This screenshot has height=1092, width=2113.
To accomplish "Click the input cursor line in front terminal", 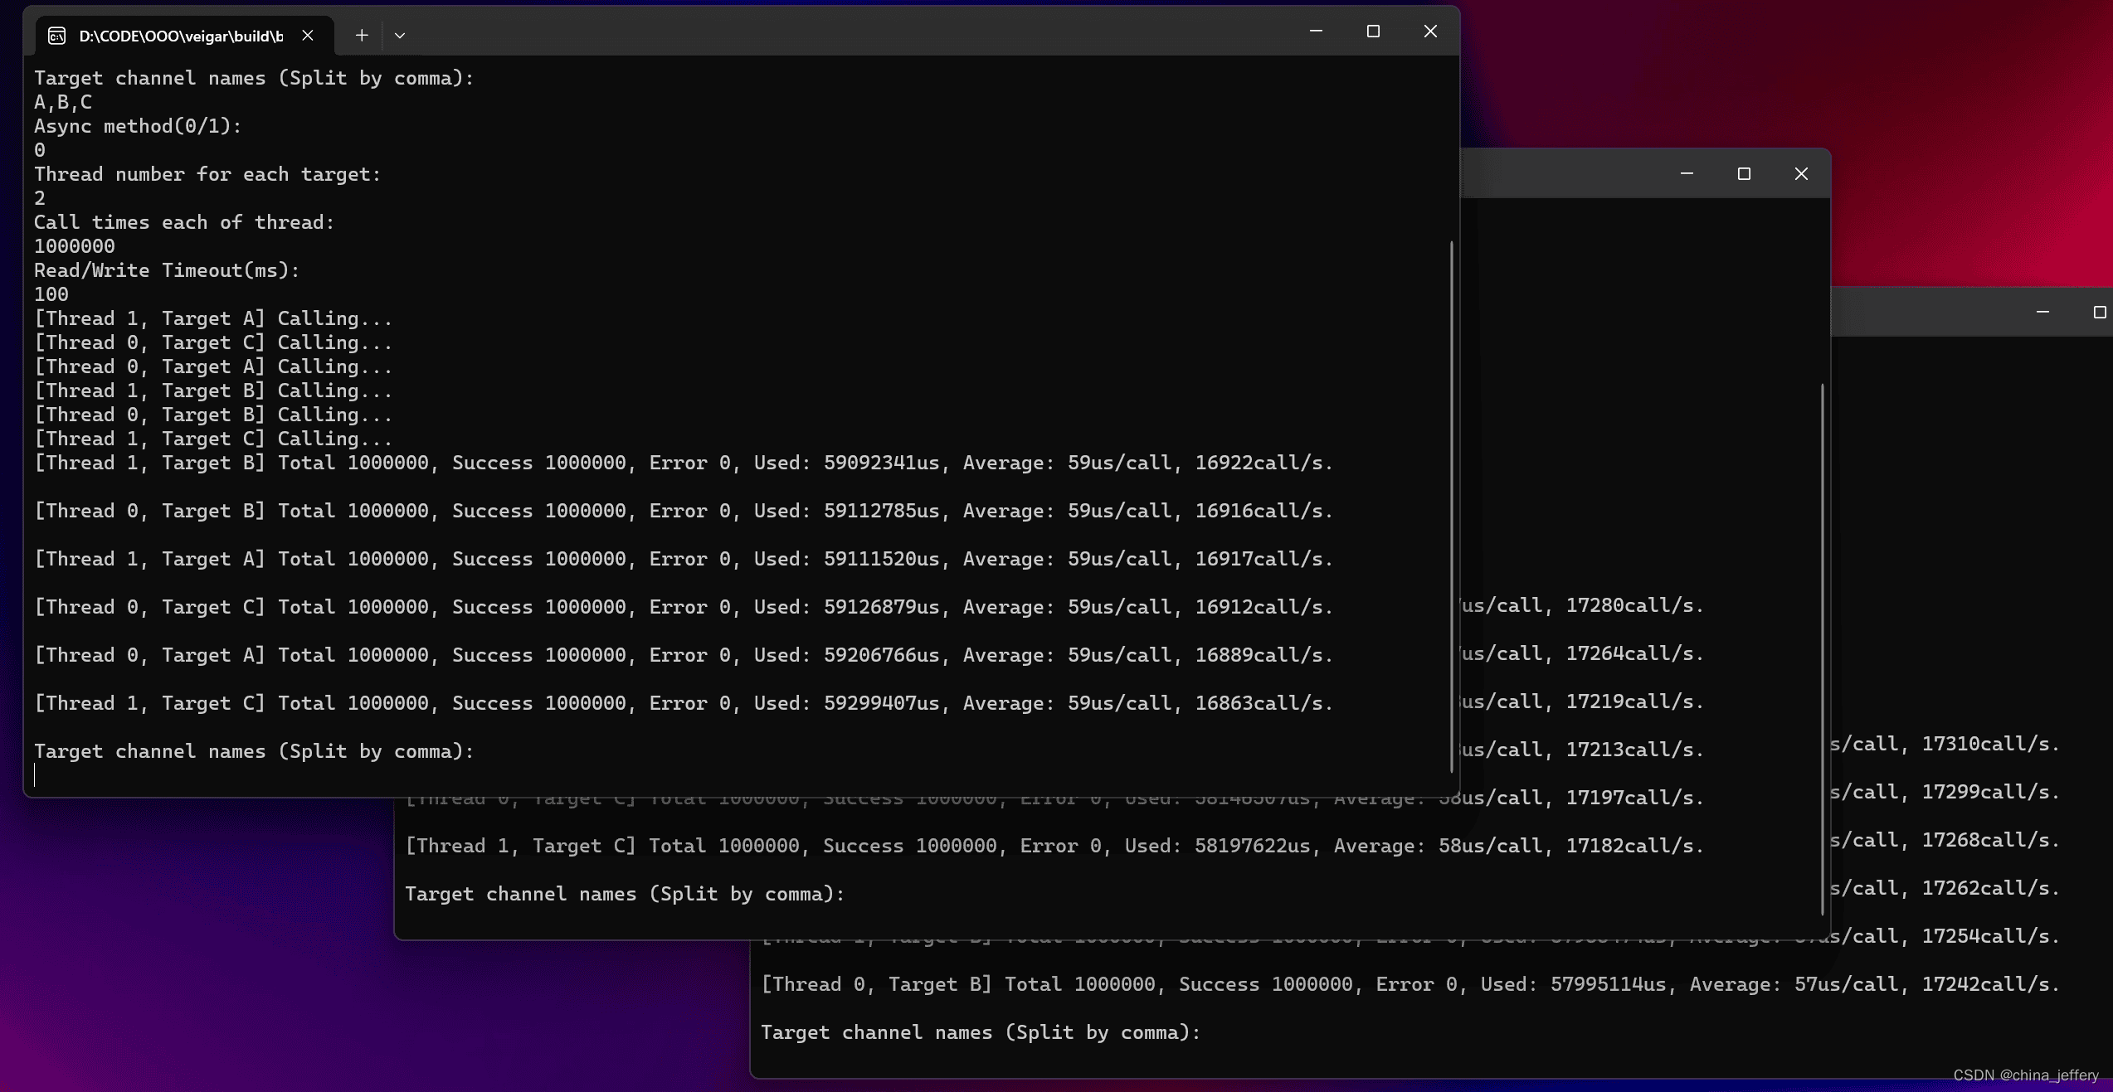I will point(35,775).
